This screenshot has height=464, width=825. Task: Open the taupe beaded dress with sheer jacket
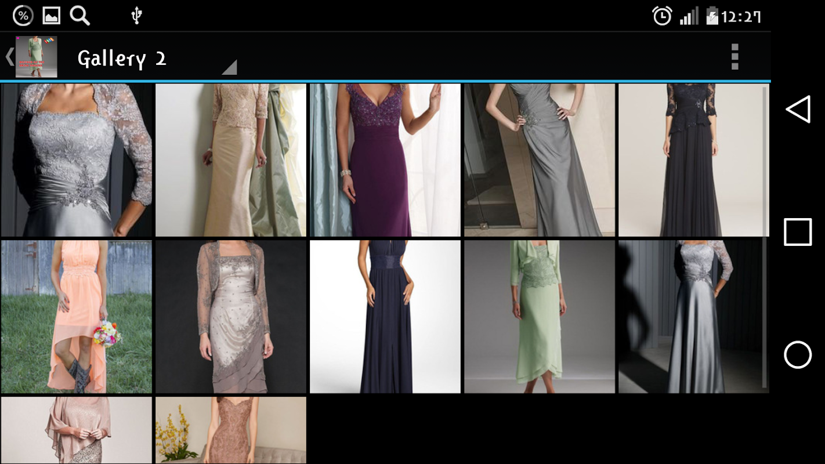point(231,317)
